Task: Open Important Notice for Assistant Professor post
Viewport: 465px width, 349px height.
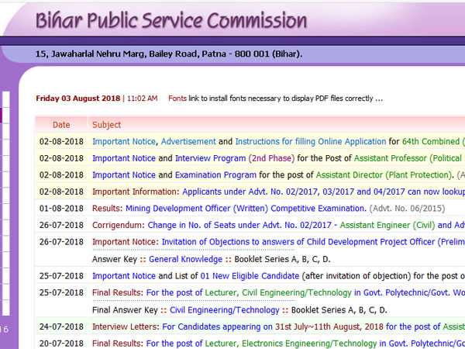Action: 123,158
